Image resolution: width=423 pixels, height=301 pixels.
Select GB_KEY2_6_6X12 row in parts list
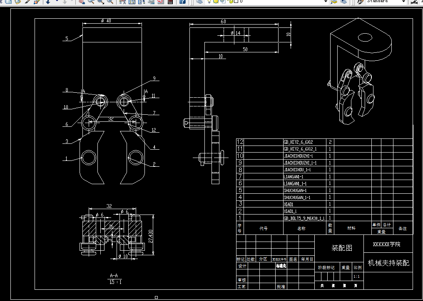click(324, 142)
